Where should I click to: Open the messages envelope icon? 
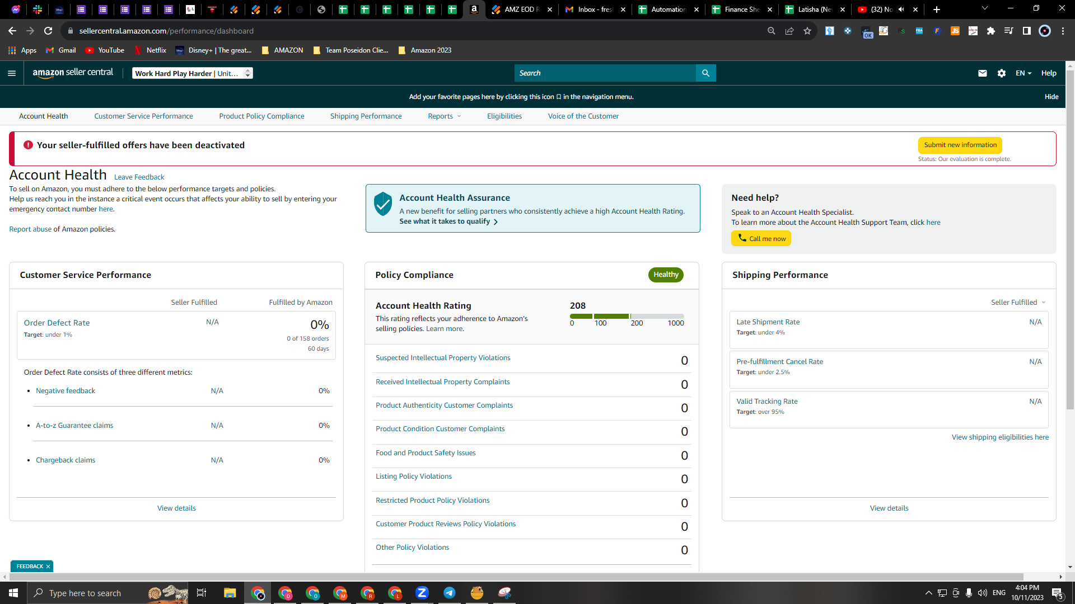tap(982, 73)
